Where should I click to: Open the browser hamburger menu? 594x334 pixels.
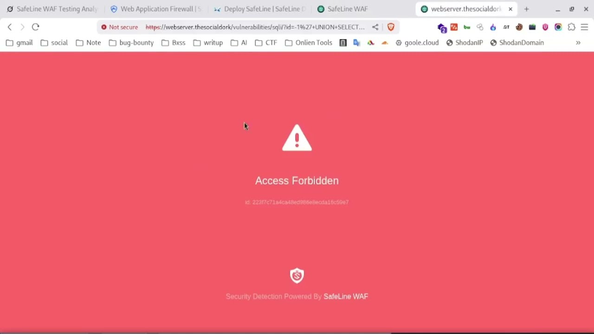point(585,27)
